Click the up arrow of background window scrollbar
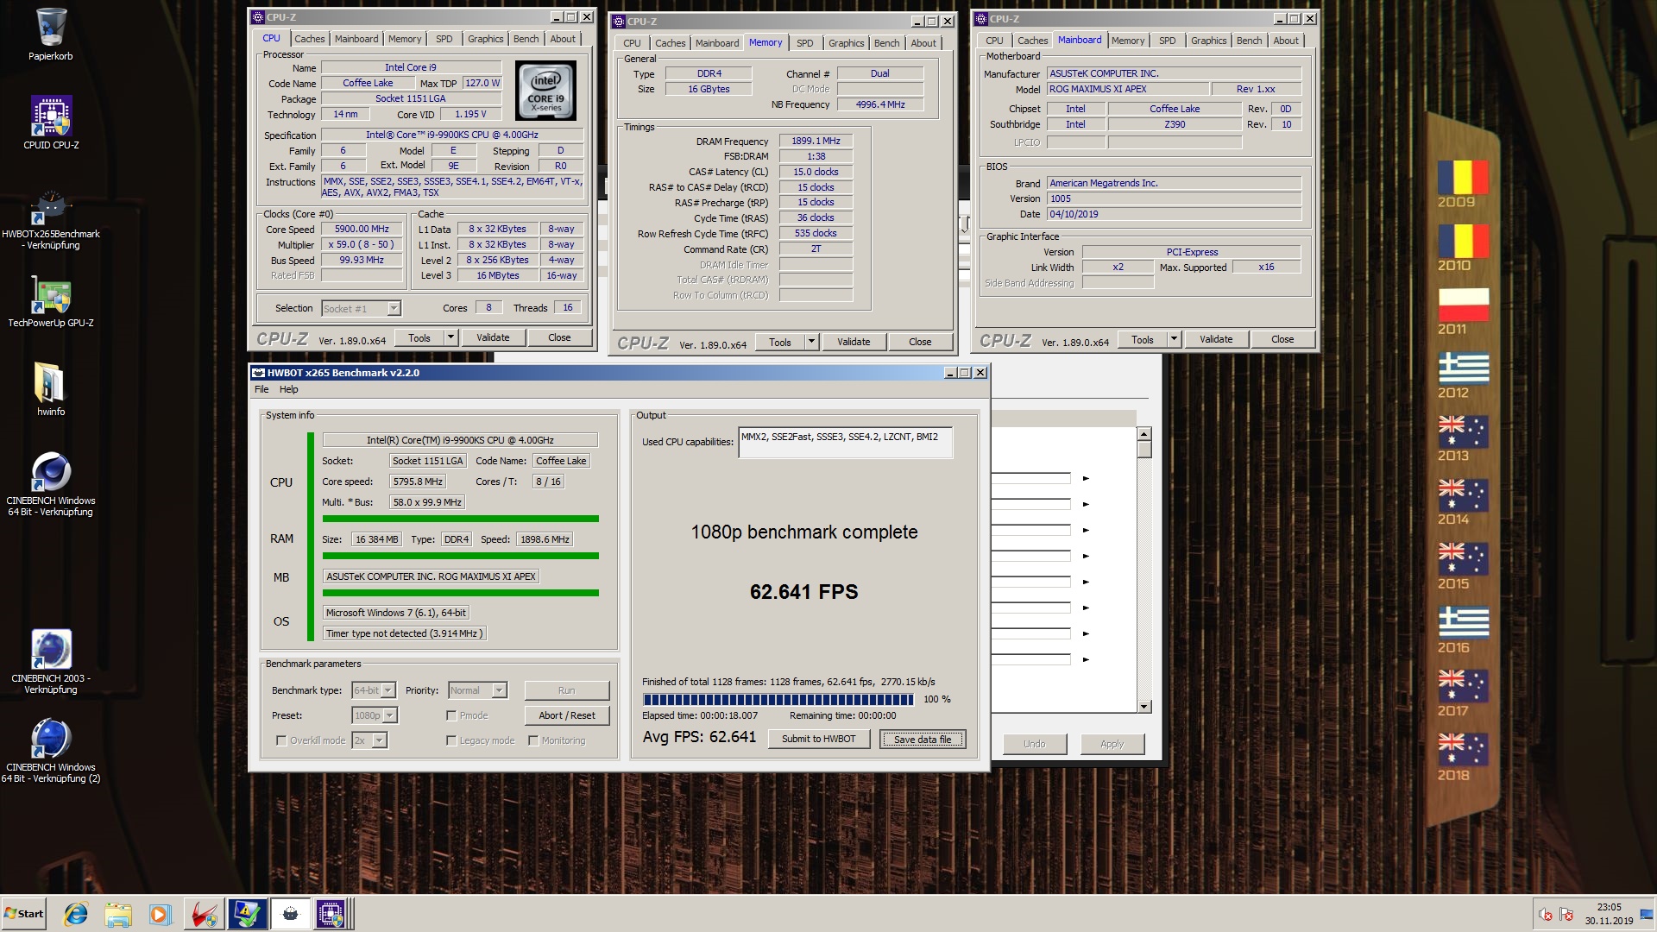 (x=1144, y=434)
